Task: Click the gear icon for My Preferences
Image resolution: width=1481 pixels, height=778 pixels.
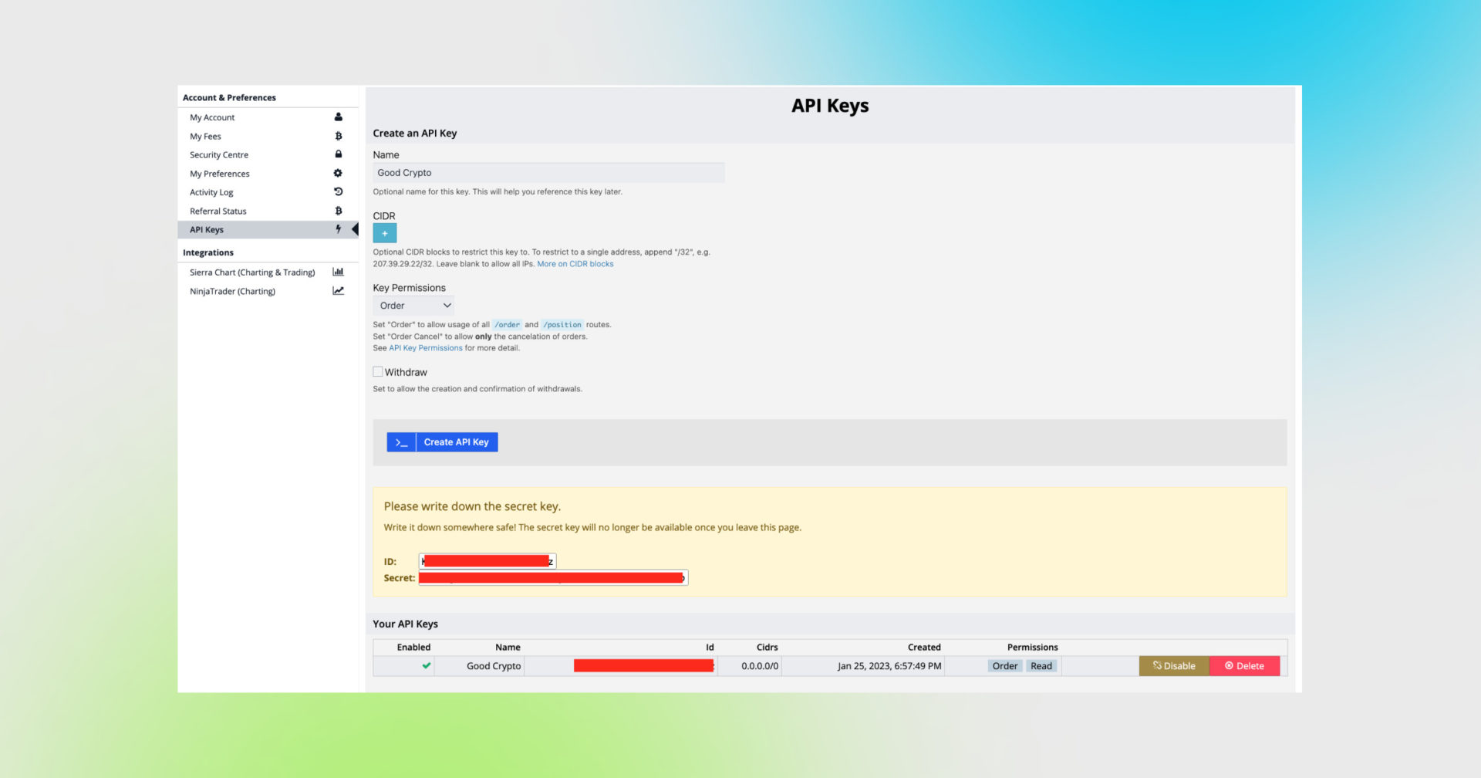Action: 338,173
